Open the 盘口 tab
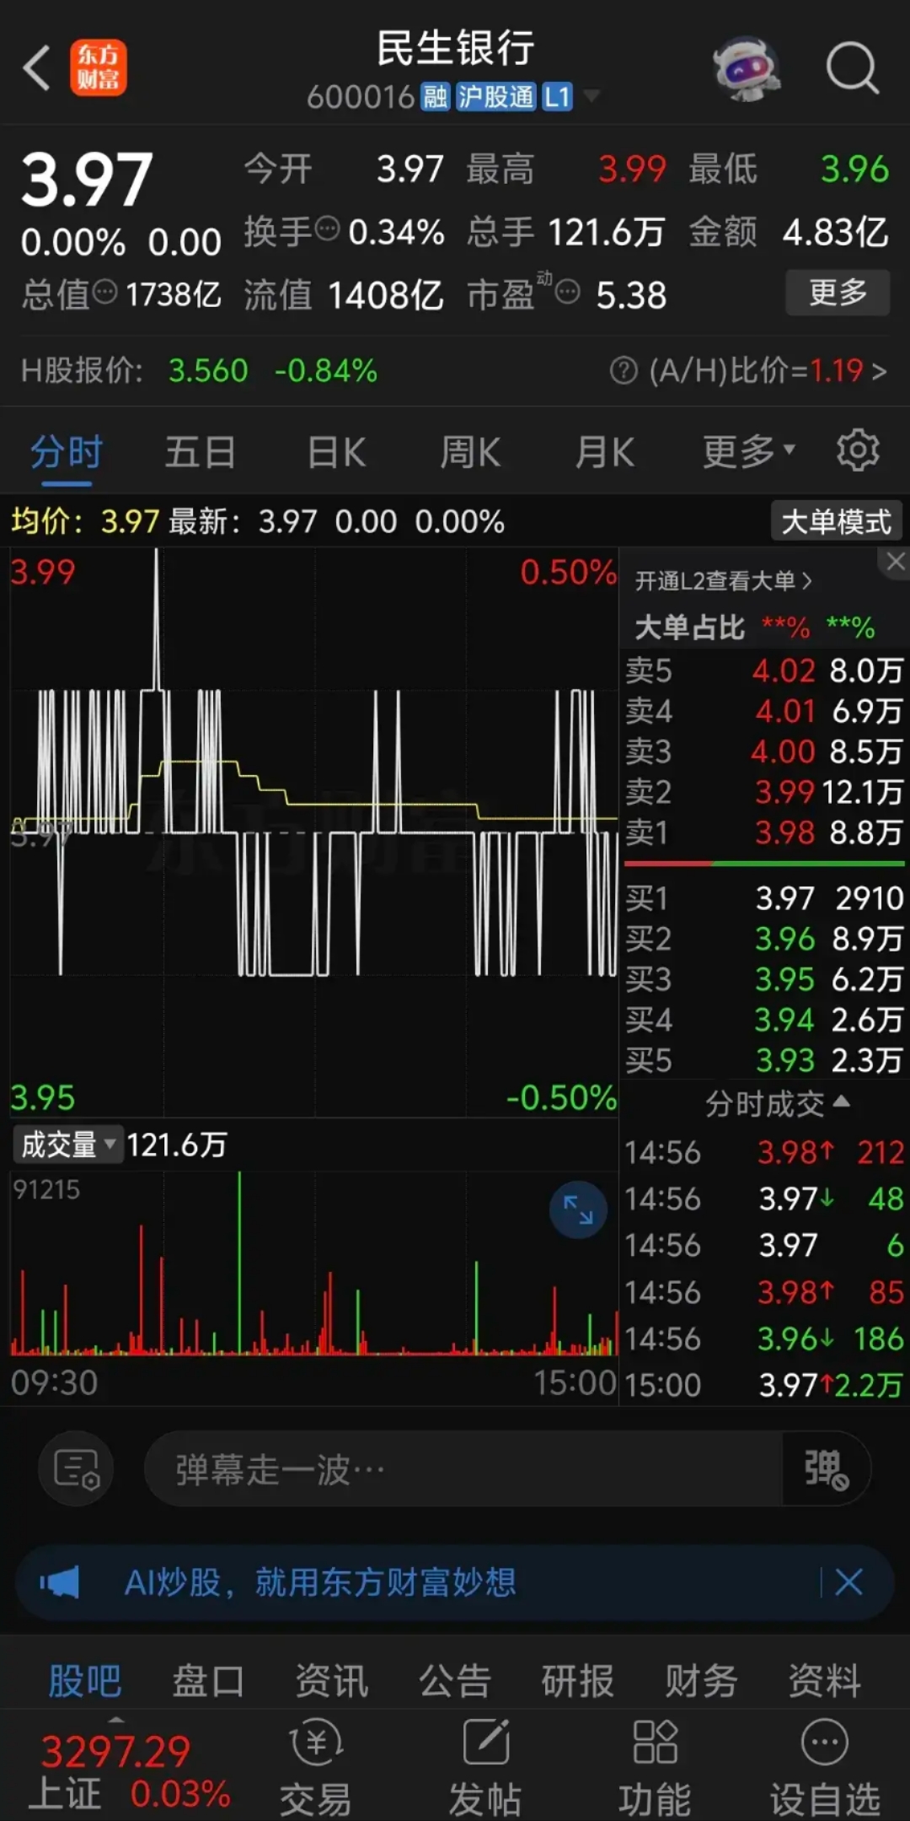This screenshot has width=910, height=1821. [x=208, y=1680]
